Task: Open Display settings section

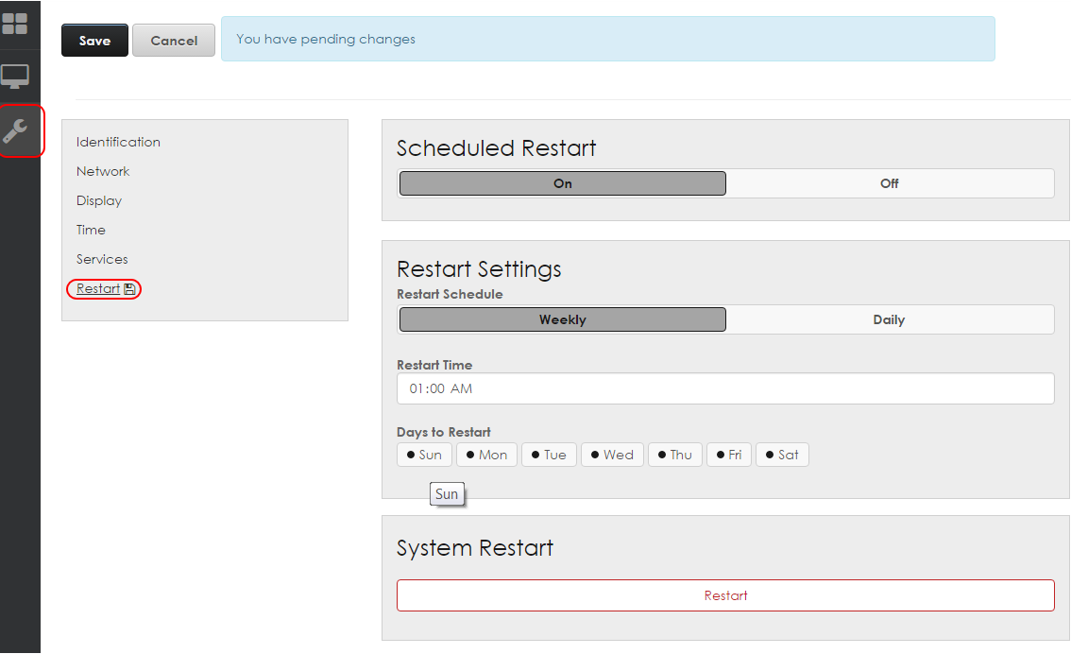Action: (99, 200)
